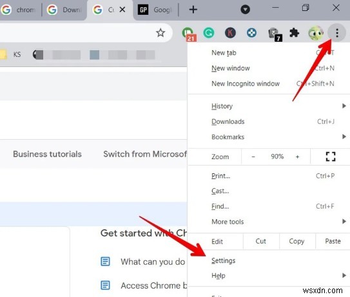Open the extension with the 21 badge

(189, 34)
